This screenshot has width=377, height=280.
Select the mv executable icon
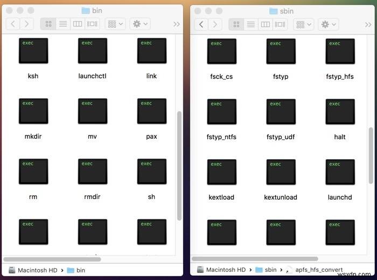click(93, 111)
